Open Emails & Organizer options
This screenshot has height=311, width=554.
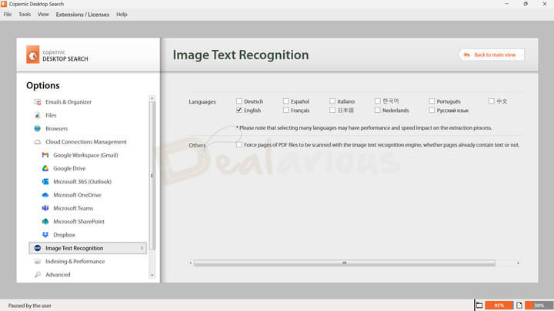pyautogui.click(x=68, y=102)
